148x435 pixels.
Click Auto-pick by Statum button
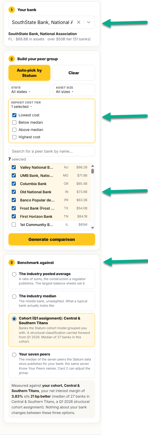point(29,73)
